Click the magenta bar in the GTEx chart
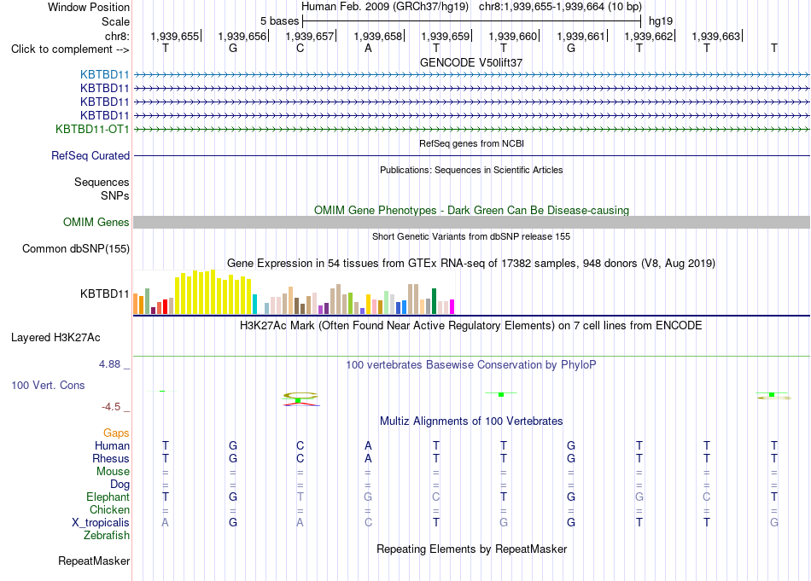Viewport: 811px width, 581px height. (452, 306)
